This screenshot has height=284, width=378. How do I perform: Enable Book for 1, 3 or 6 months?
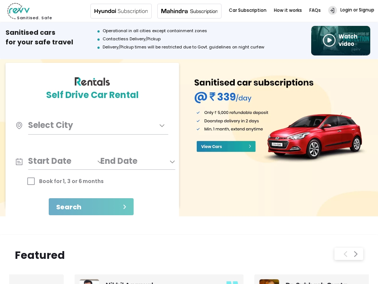[31, 181]
